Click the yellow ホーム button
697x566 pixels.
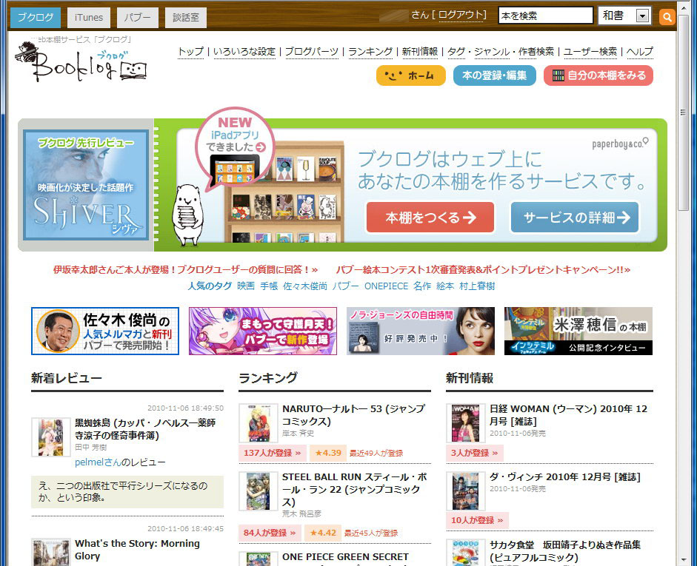coord(411,75)
